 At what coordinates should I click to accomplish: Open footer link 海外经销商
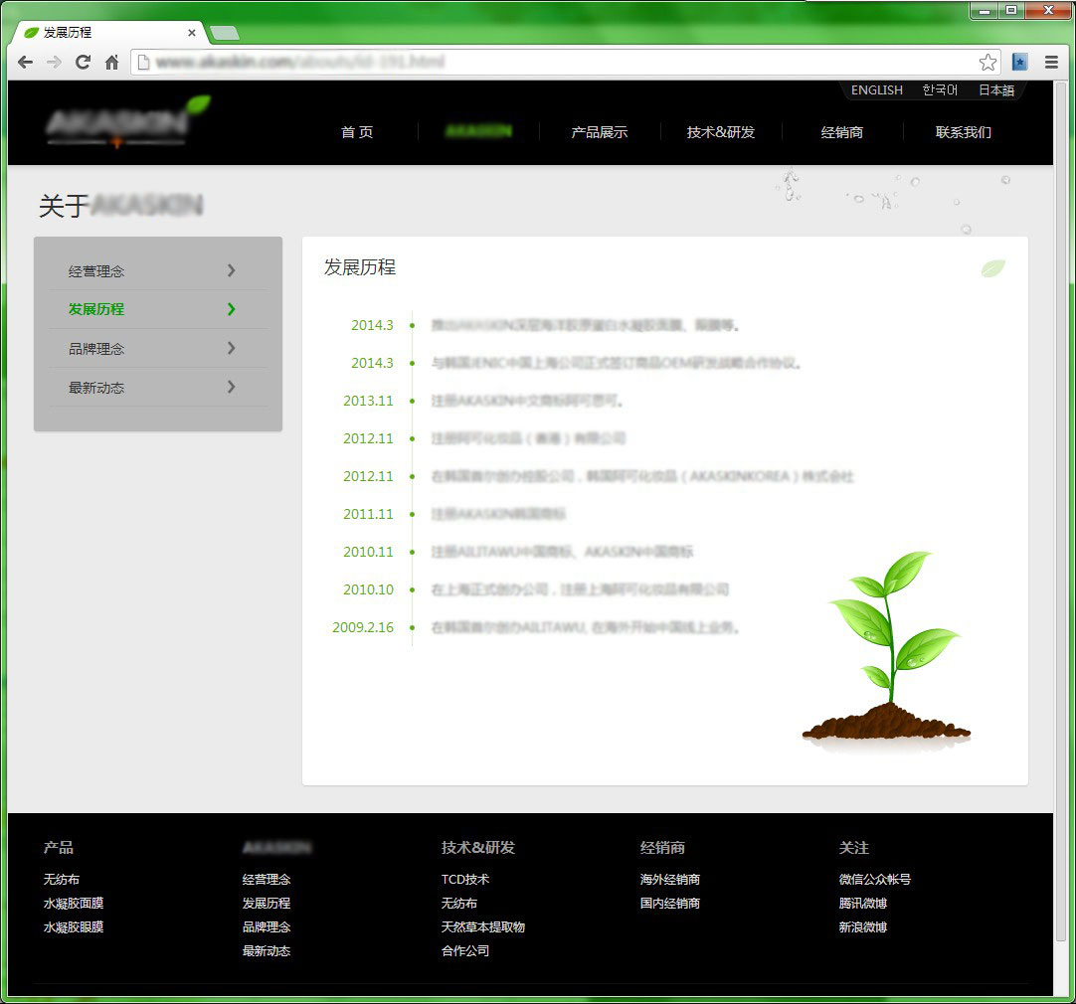pos(669,879)
